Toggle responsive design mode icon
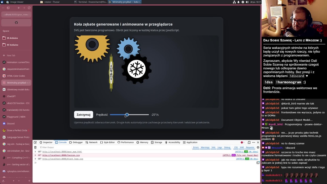 [x=249, y=142]
